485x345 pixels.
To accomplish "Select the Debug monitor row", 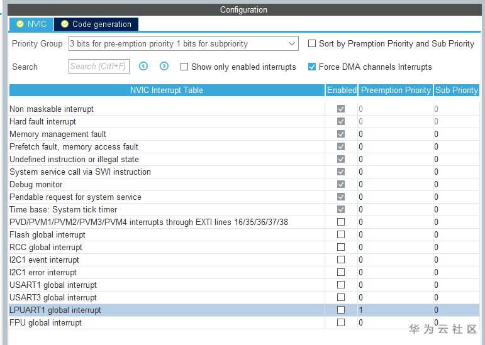I will coord(244,184).
